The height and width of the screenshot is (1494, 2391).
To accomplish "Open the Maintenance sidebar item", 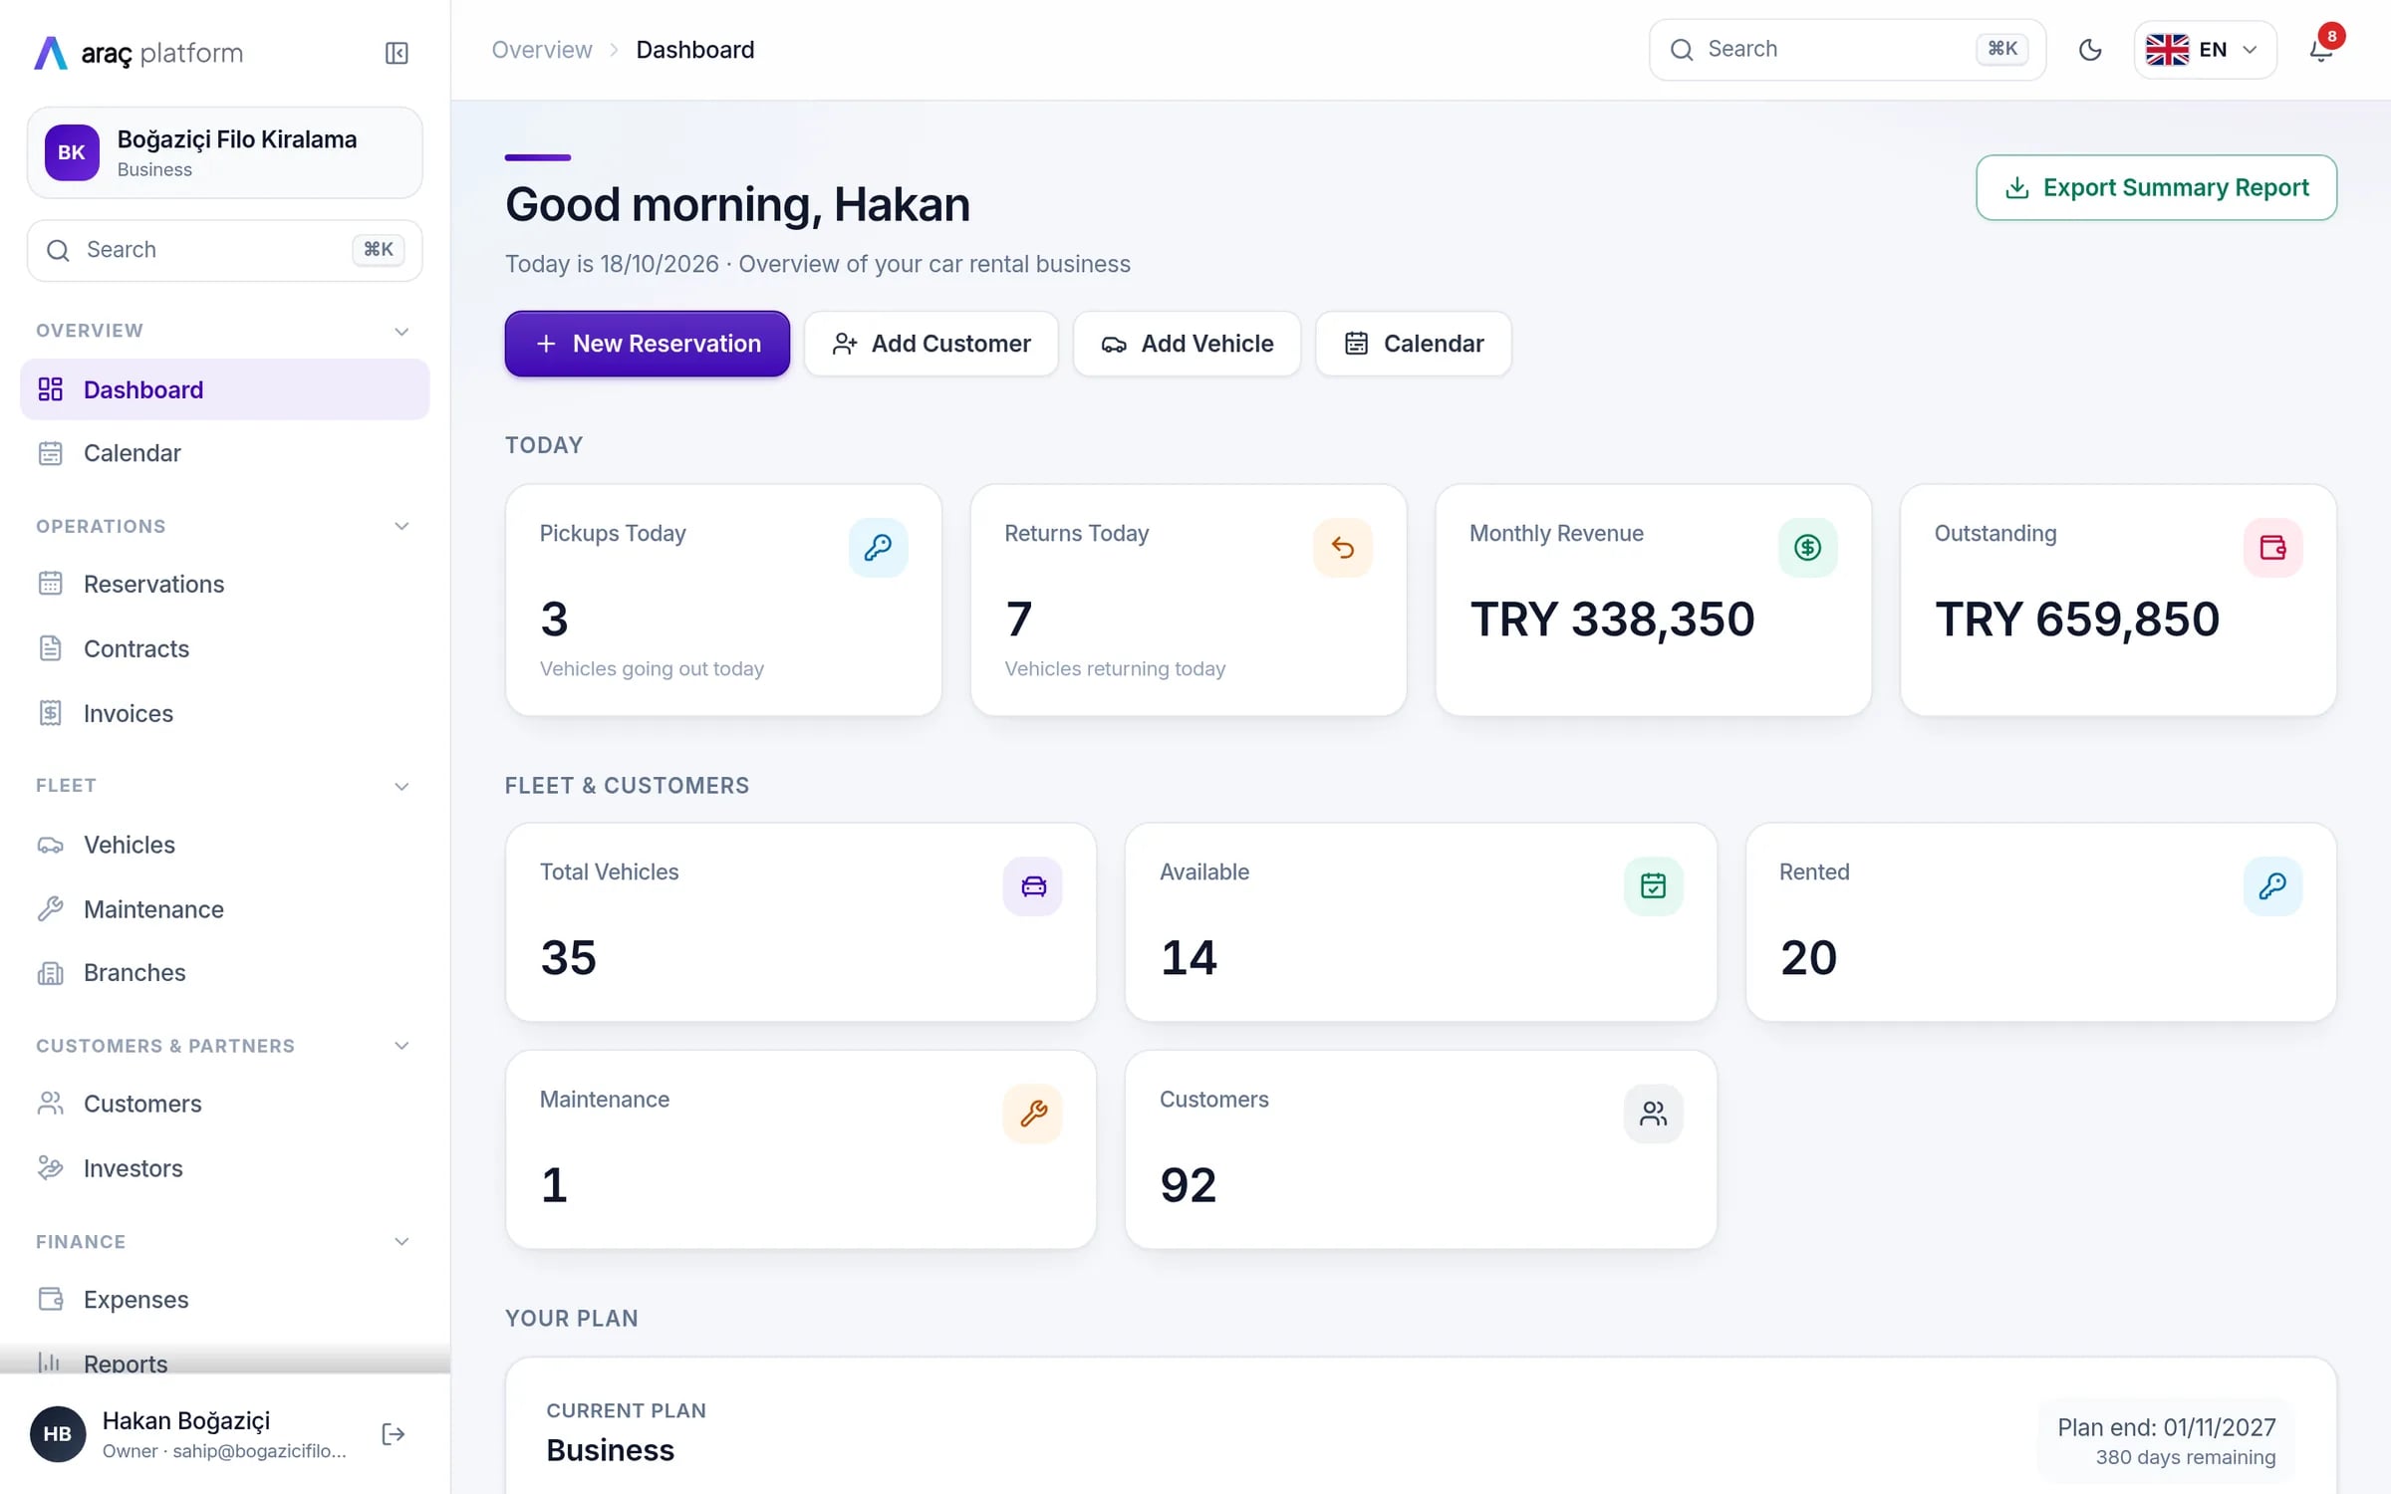I will (224, 909).
